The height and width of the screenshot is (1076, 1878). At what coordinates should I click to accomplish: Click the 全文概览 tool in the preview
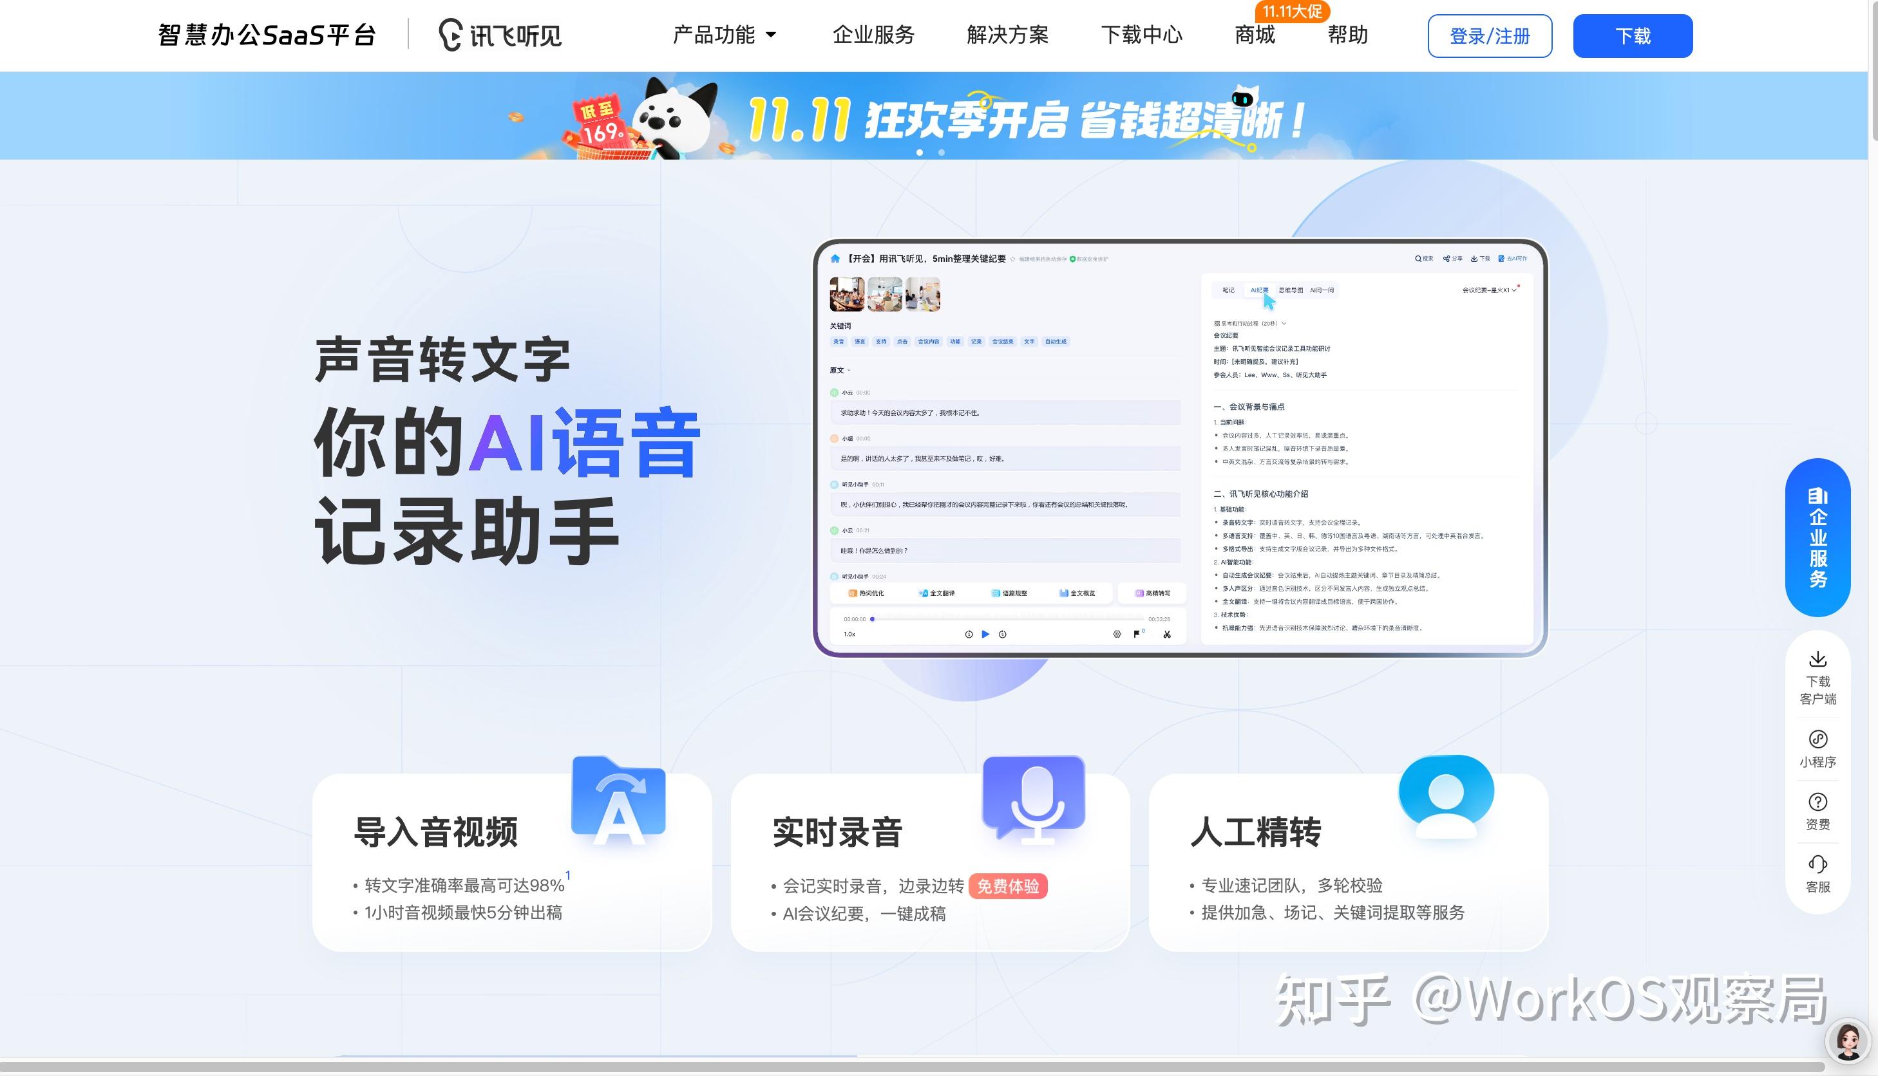click(1077, 593)
